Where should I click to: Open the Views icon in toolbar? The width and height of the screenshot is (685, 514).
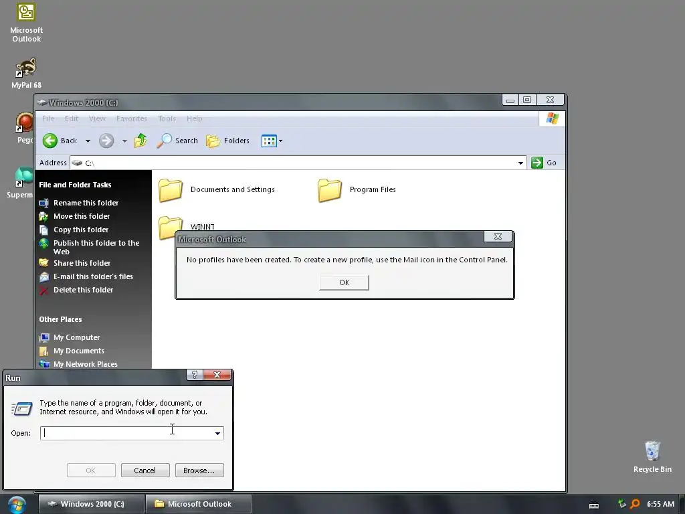(x=269, y=141)
